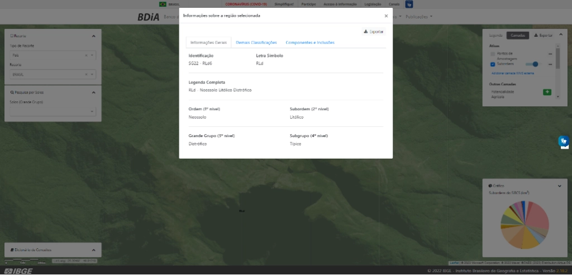Image resolution: width=572 pixels, height=275 pixels.
Task: Collapse the Gráfico panel
Action: click(560, 186)
